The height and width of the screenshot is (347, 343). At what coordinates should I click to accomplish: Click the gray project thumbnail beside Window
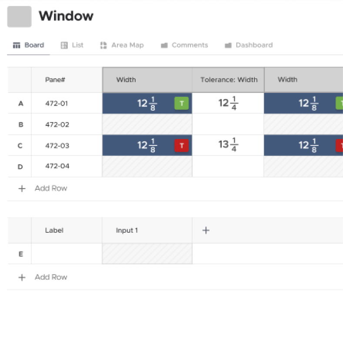pos(19,17)
